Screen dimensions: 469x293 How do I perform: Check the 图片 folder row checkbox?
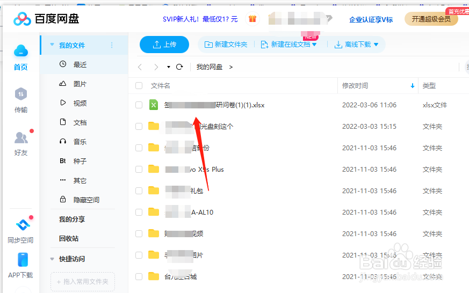tap(139, 255)
